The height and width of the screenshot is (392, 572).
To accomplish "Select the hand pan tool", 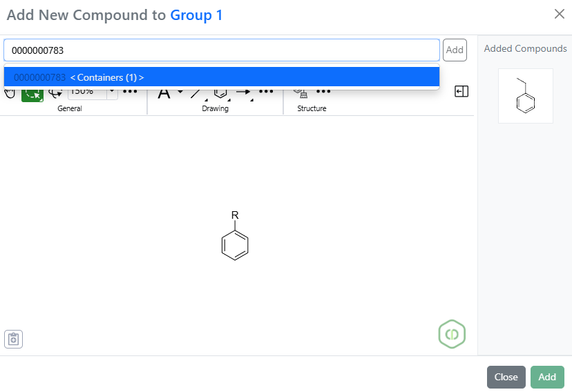I will click(10, 93).
